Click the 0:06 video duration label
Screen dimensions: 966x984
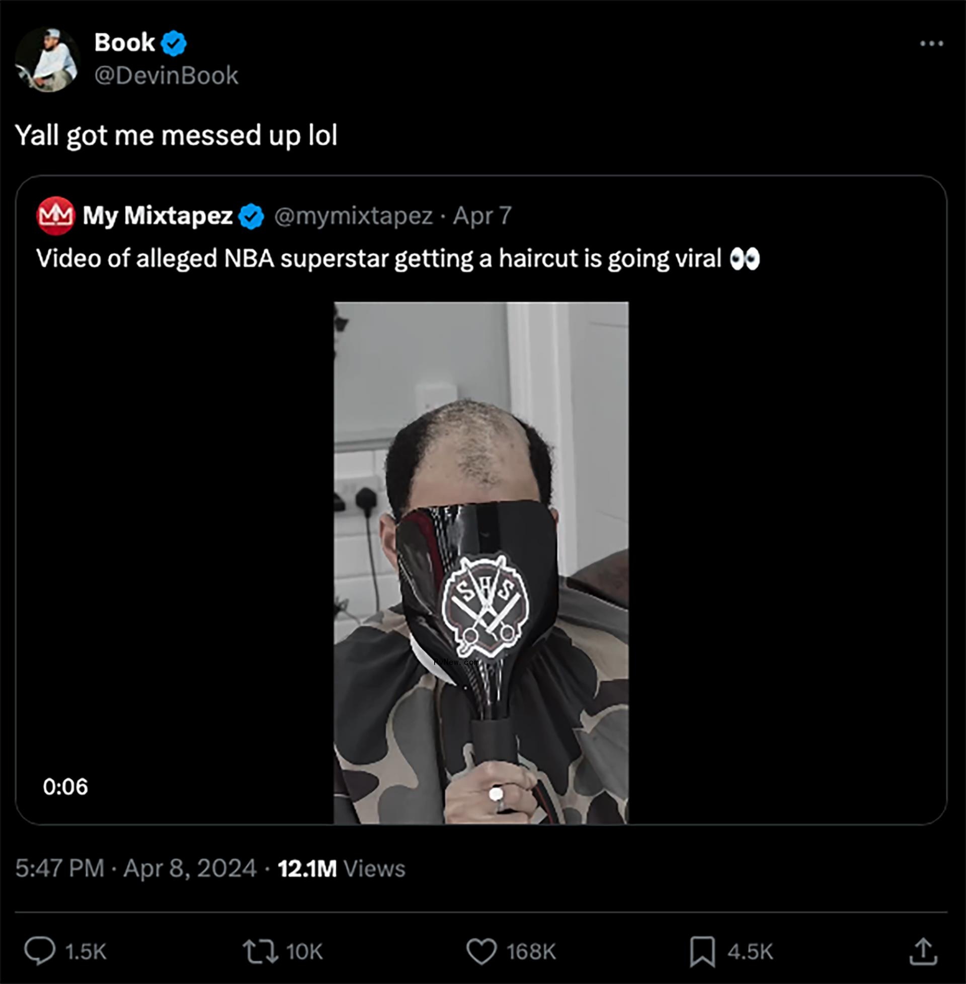65,787
